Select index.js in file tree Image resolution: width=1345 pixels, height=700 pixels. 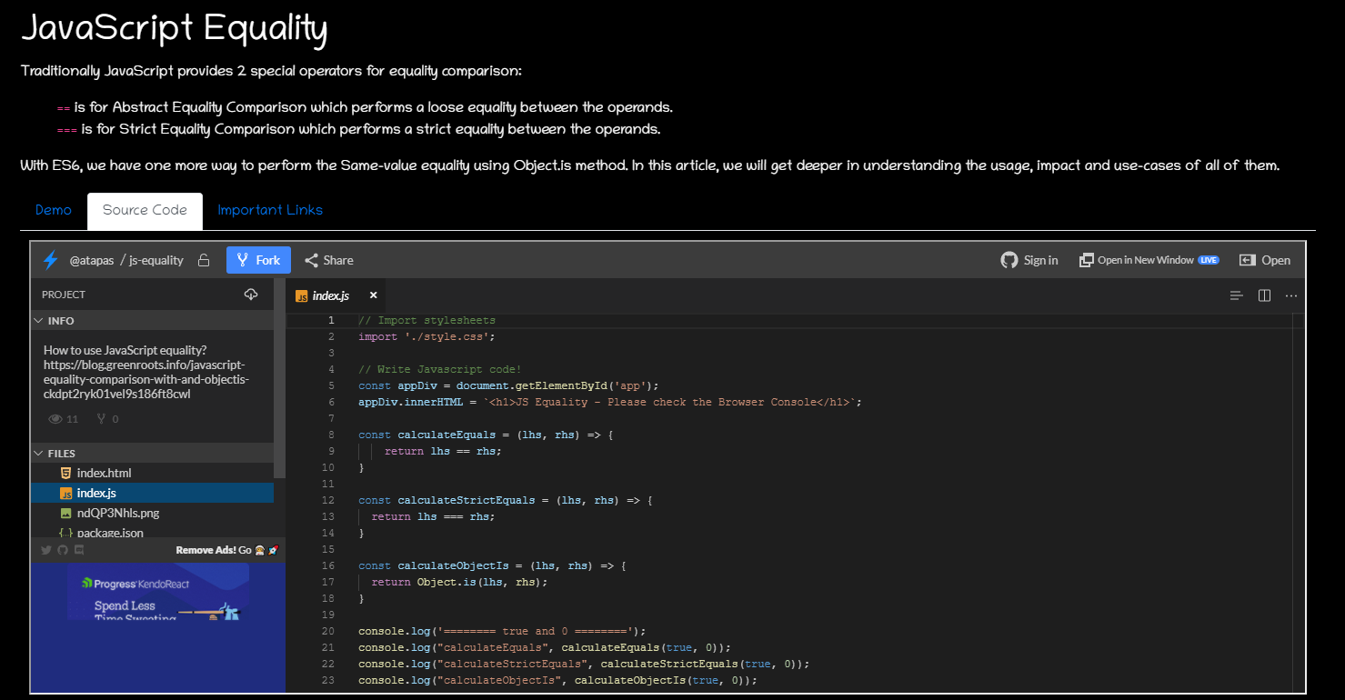[x=152, y=493]
